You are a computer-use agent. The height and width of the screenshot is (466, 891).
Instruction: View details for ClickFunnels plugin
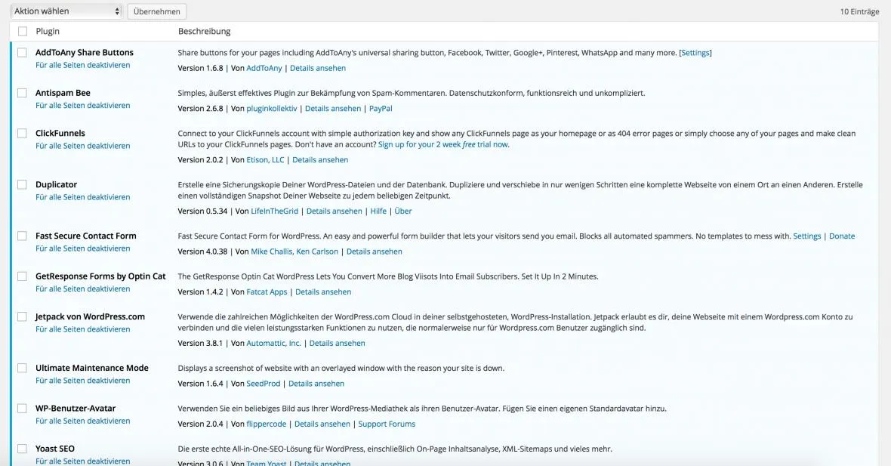(x=320, y=159)
